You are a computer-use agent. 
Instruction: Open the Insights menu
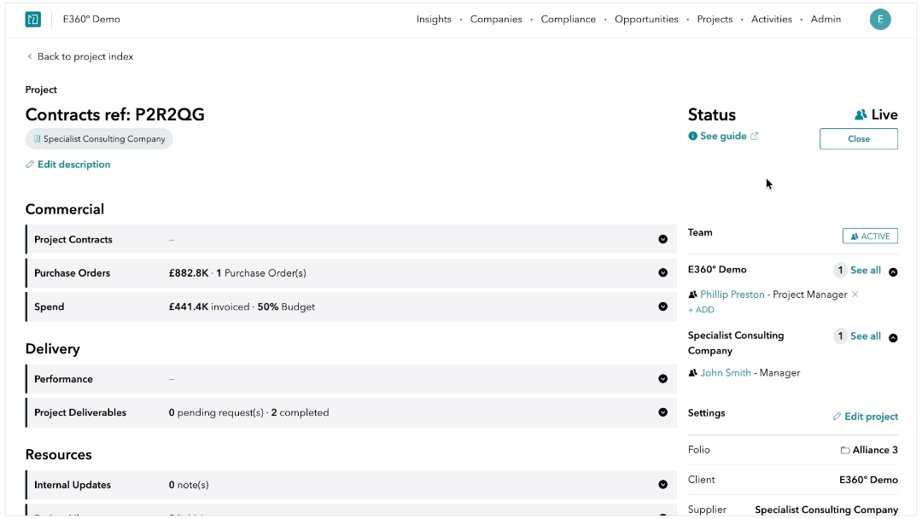click(434, 20)
